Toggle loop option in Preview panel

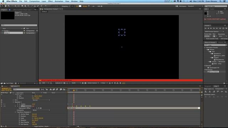pyautogui.click(x=223, y=28)
